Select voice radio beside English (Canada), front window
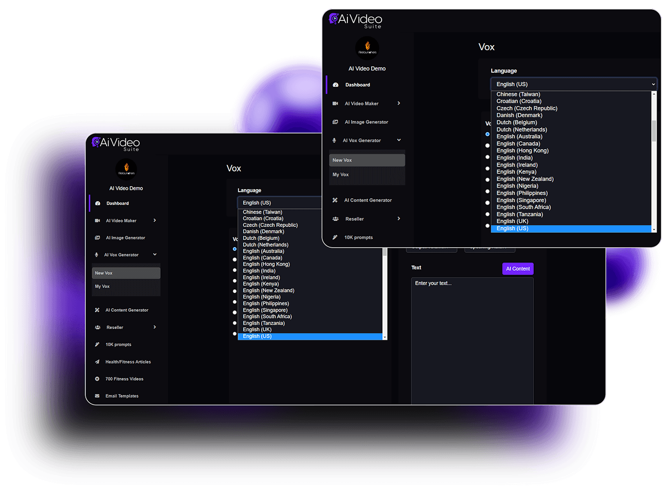Screen dimensions: 669x490 [488, 146]
